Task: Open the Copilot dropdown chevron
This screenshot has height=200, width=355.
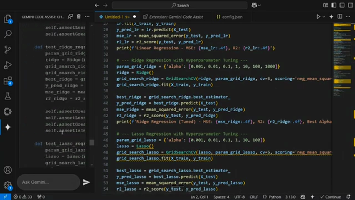Action: coord(260,5)
